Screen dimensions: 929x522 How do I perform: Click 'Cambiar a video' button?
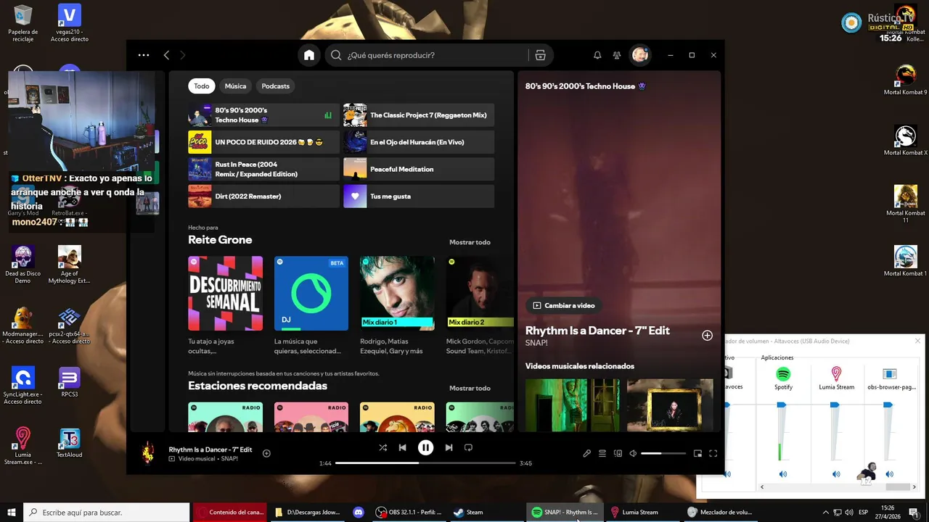point(564,305)
